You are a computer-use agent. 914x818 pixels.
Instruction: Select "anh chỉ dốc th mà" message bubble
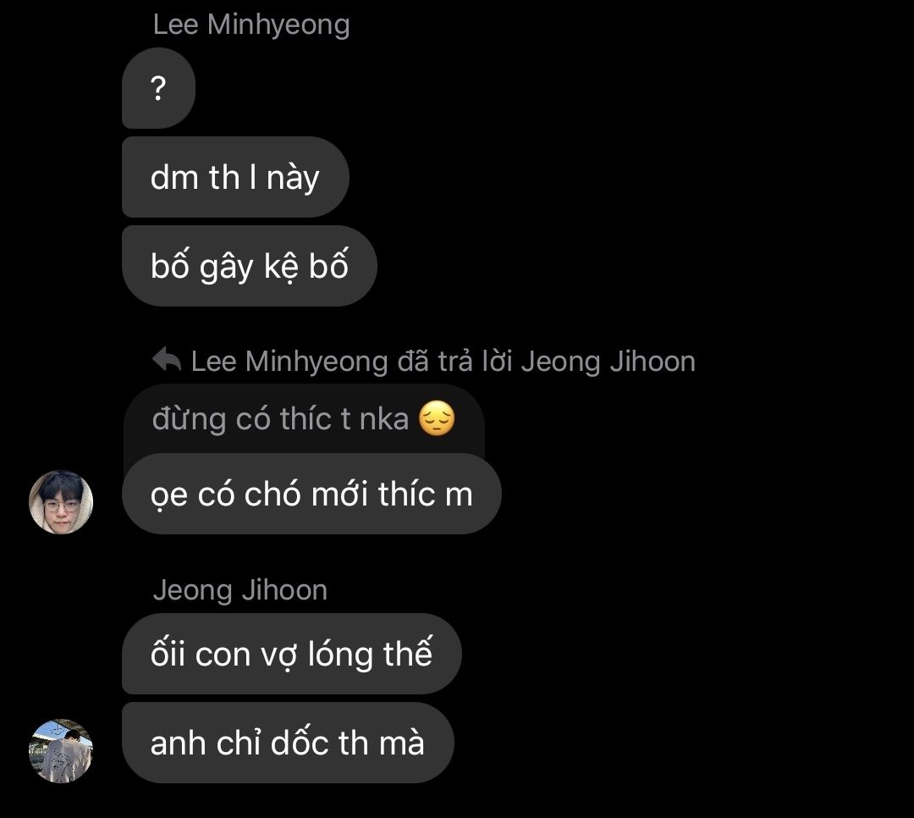(x=288, y=743)
